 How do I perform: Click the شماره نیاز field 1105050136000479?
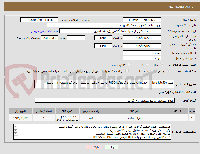point(142,20)
